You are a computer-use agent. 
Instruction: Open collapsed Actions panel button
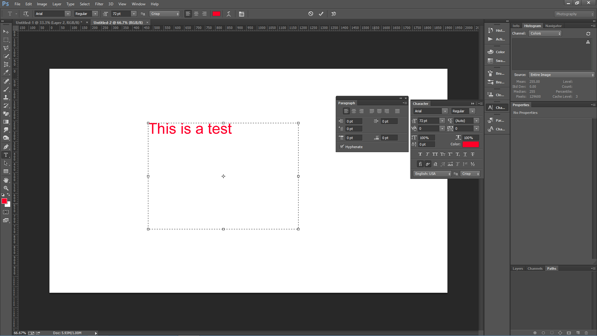497,39
